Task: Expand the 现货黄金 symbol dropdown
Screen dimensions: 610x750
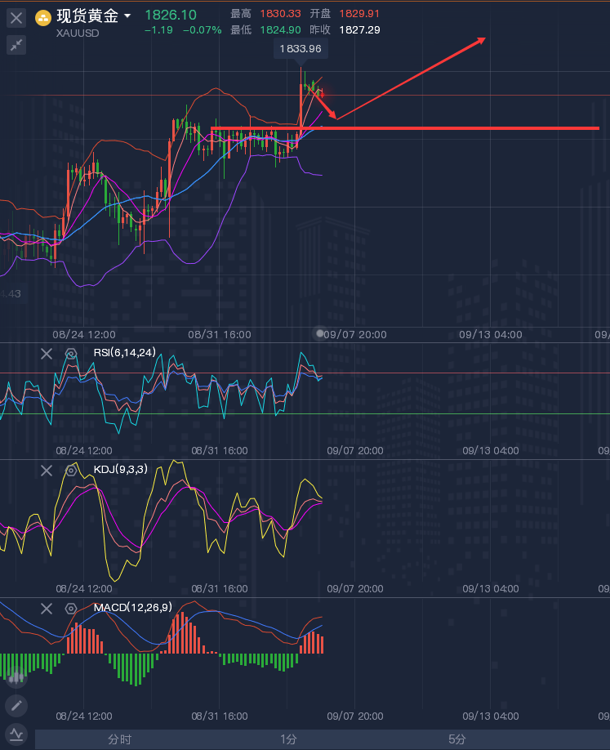Action: [x=127, y=16]
